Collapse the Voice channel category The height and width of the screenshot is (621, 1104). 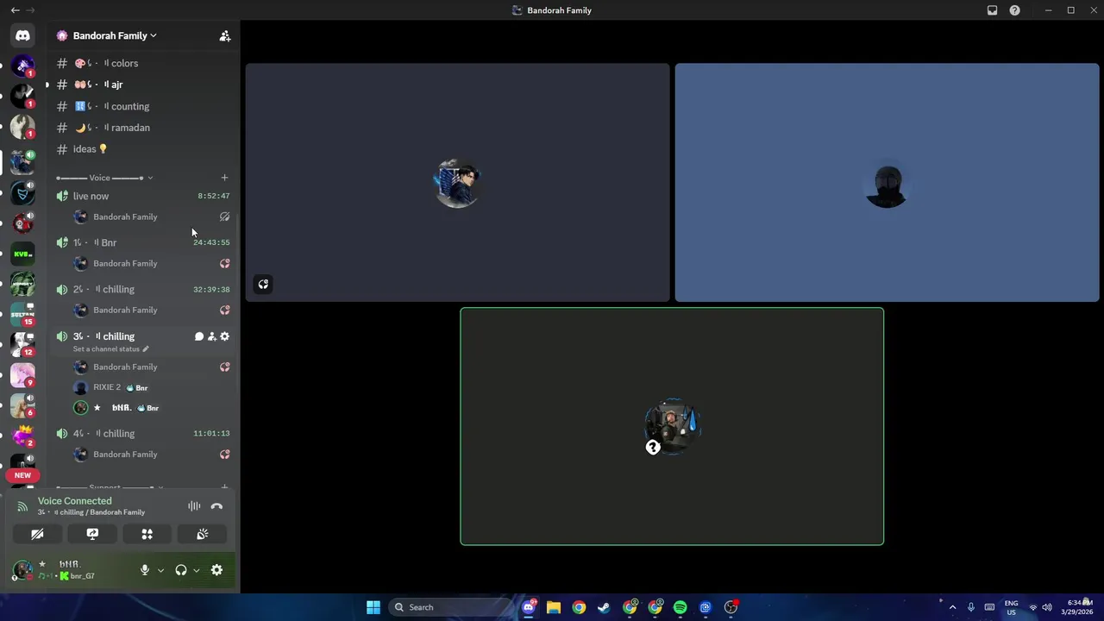[x=104, y=178]
